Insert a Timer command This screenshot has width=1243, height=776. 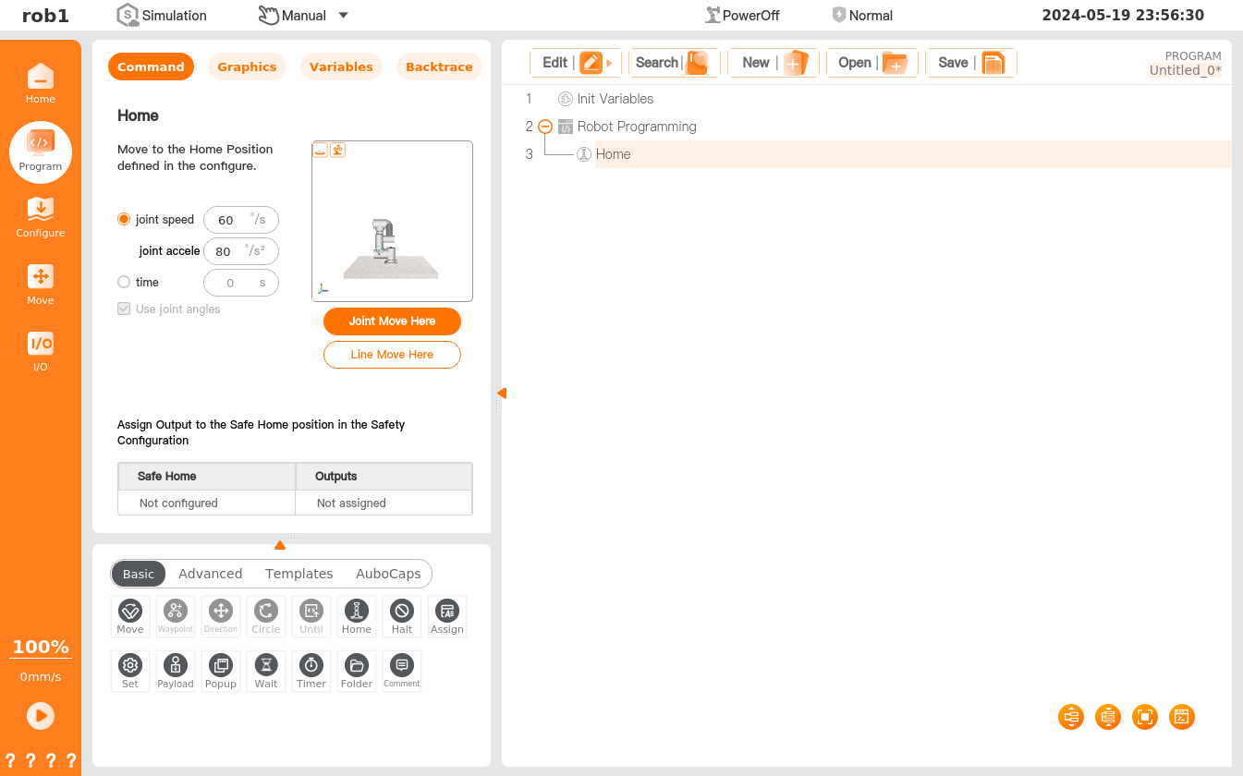tap(311, 671)
